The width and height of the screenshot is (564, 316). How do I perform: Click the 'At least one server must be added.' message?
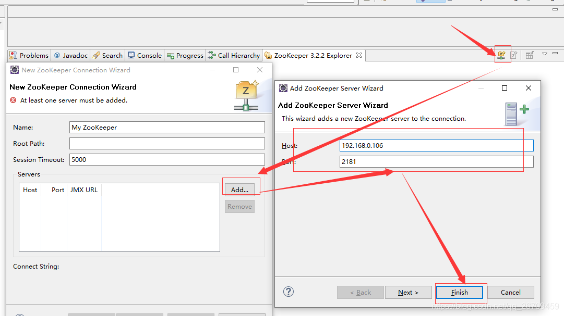(x=74, y=100)
